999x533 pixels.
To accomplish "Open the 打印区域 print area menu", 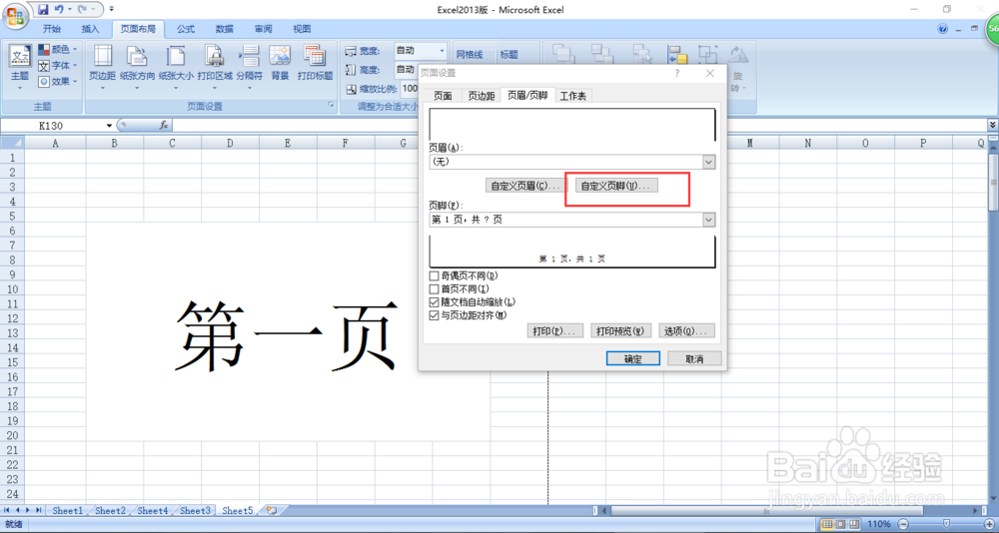I will [215, 66].
